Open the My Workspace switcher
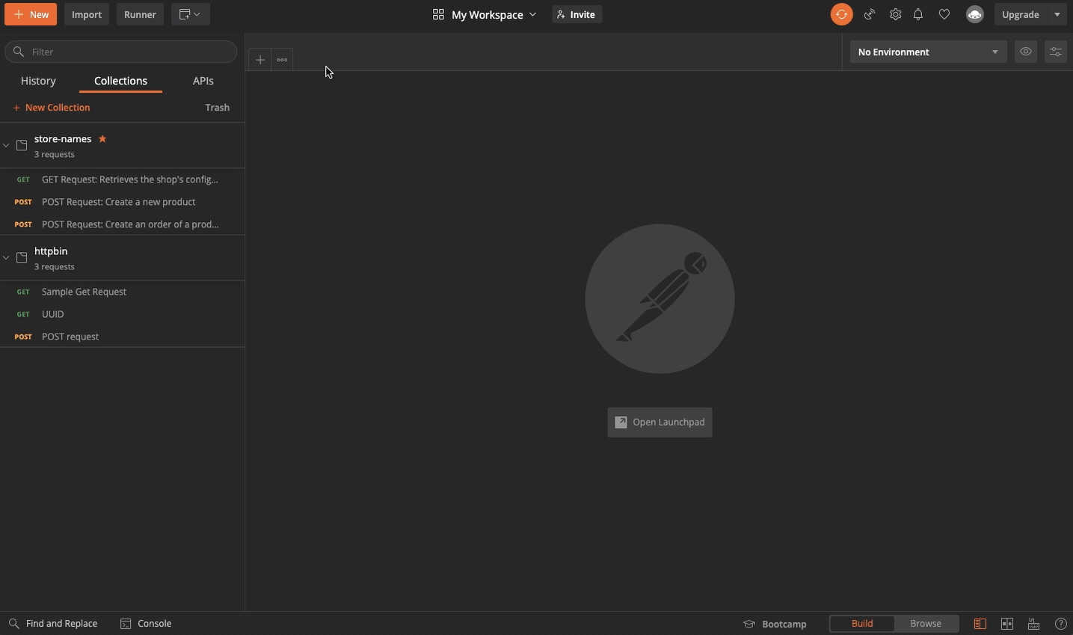The image size is (1073, 635). [x=484, y=14]
